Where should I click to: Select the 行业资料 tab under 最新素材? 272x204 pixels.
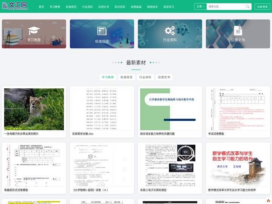coord(145,77)
